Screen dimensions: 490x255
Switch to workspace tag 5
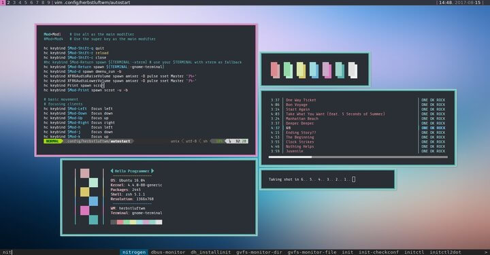click(26, 3)
